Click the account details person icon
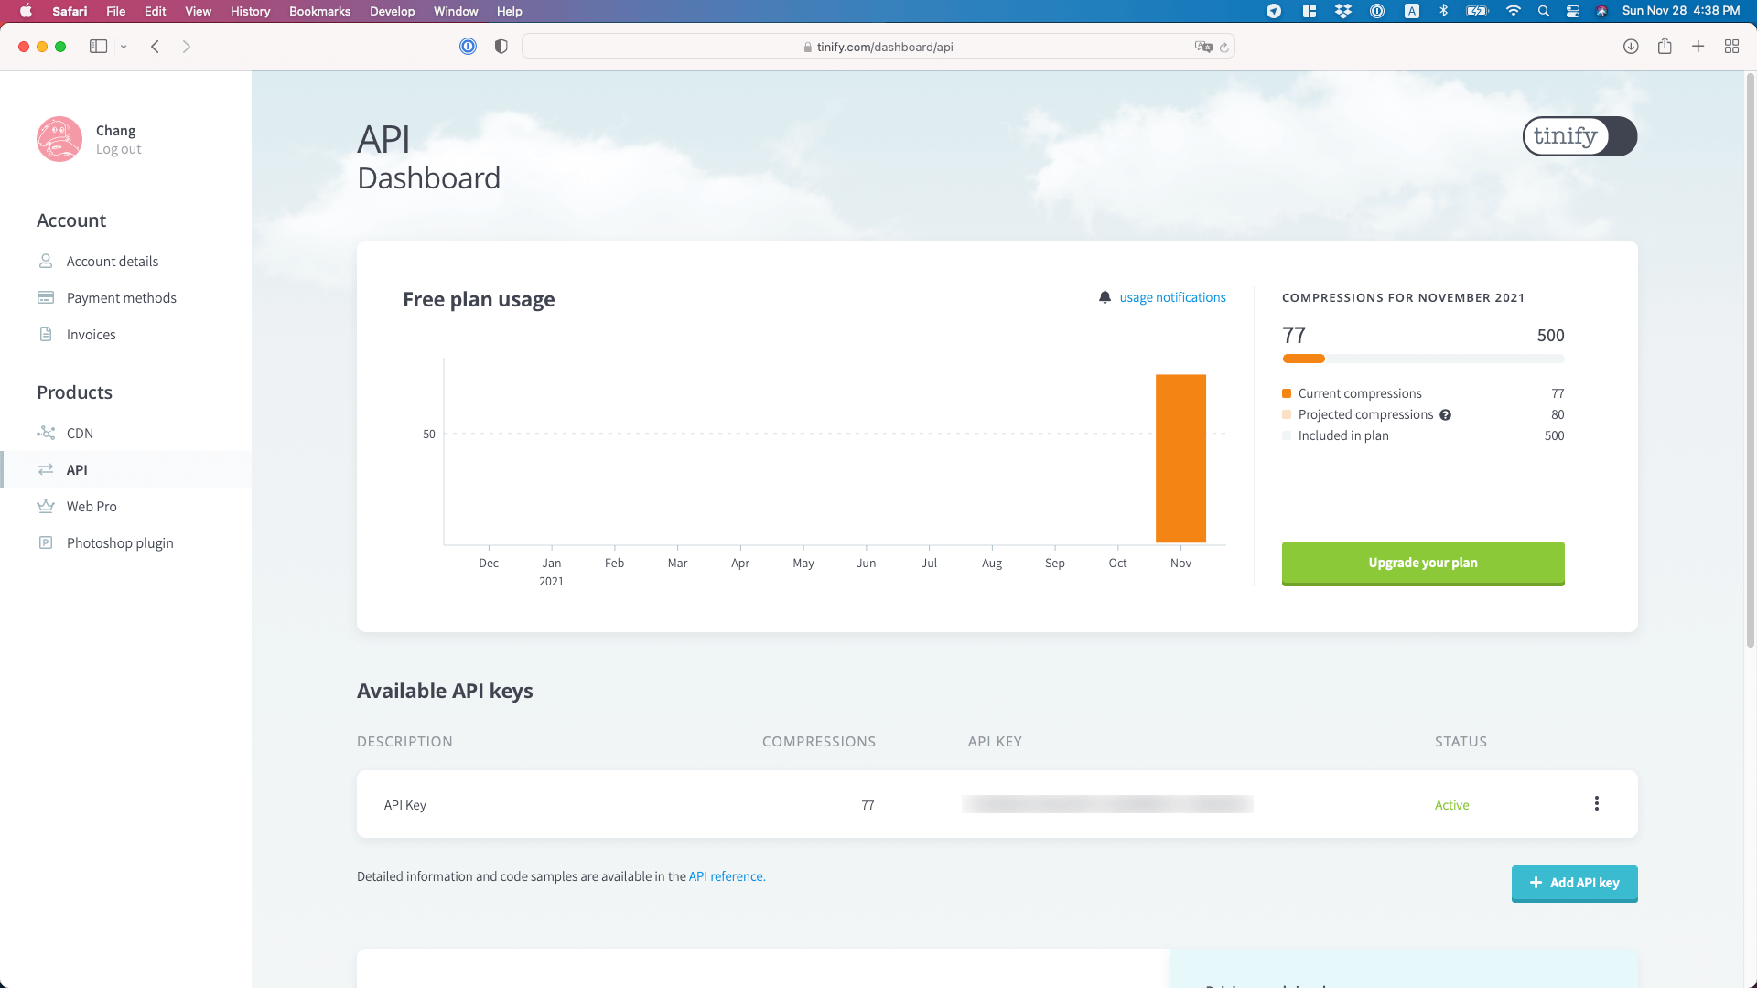The width and height of the screenshot is (1757, 988). [46, 260]
